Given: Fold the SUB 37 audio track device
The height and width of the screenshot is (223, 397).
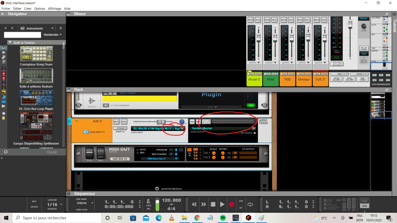Looking at the screenshot, I should point(76,121).
